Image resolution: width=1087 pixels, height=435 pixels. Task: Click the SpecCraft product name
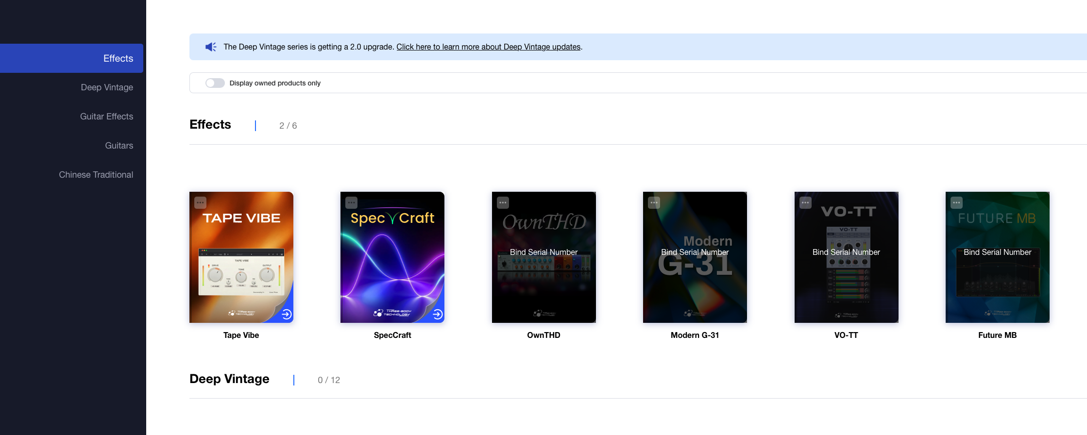pos(392,335)
